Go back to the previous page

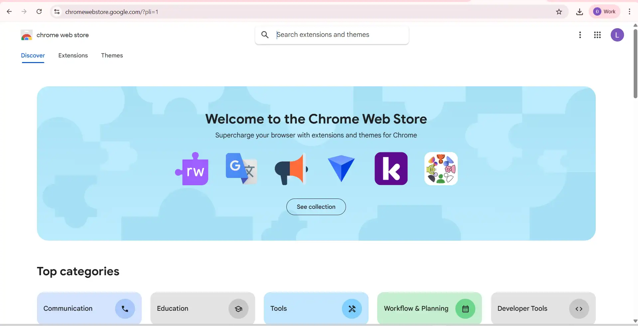(x=9, y=12)
